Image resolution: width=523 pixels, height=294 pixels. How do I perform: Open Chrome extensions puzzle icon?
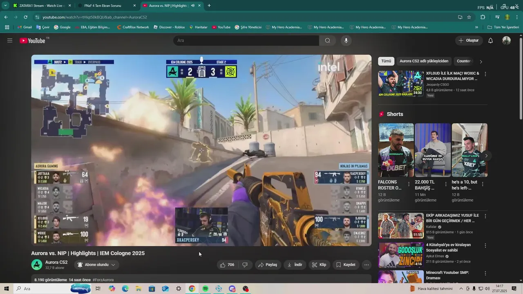483,17
